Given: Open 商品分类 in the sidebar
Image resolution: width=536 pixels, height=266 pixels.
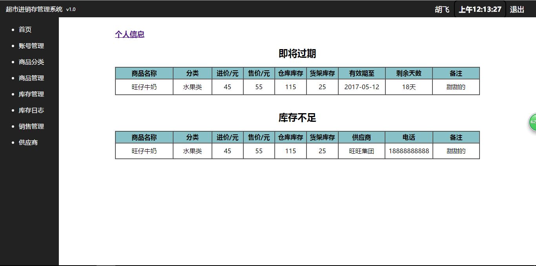Looking at the screenshot, I should (x=31, y=62).
